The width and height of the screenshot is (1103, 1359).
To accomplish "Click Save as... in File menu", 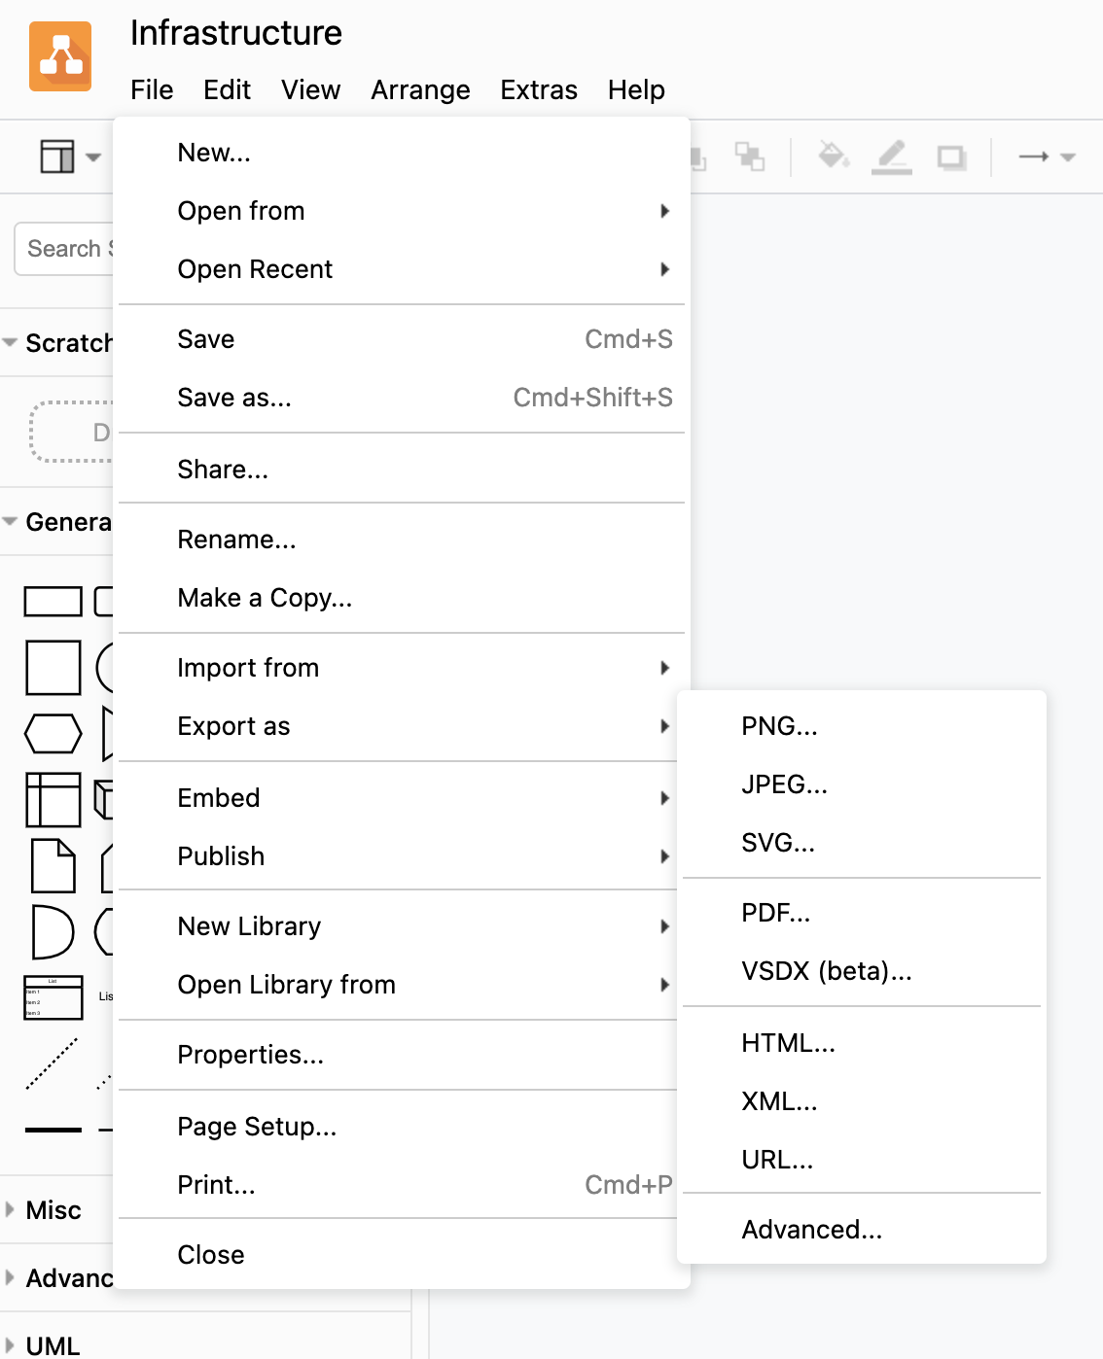I will [234, 398].
